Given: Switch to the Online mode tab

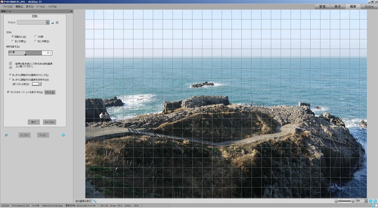Looking at the screenshot, I should point(369,7).
